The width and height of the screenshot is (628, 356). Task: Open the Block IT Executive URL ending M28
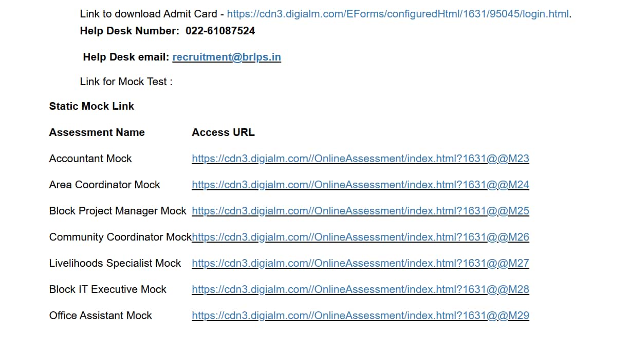point(360,289)
